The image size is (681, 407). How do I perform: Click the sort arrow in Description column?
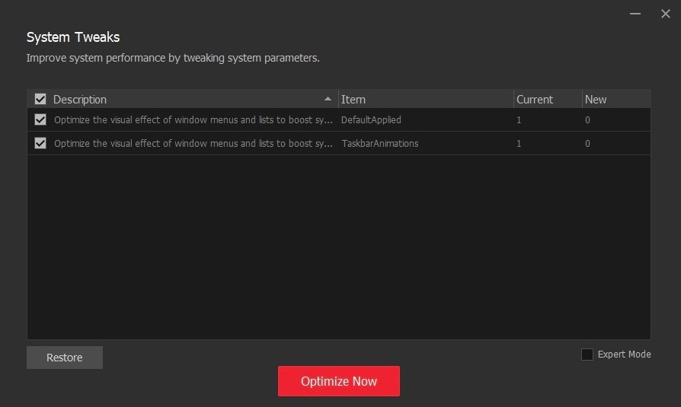point(328,99)
